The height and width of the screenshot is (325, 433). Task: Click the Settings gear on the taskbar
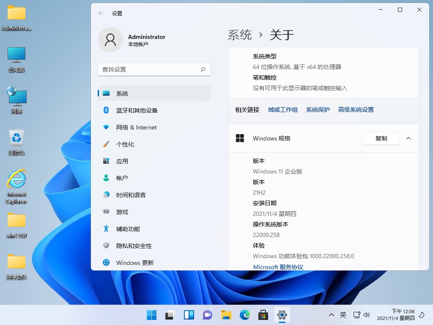tap(282, 315)
